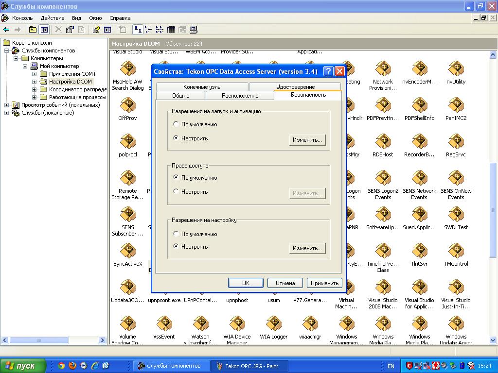
Task: Select 'По умолчанию' under launch and activation permissions
Action: click(x=176, y=124)
